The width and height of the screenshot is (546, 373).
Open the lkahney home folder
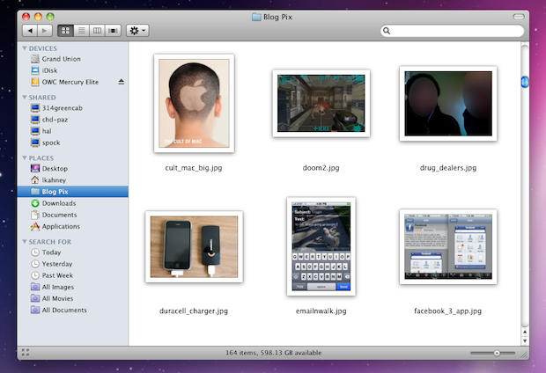pos(55,179)
